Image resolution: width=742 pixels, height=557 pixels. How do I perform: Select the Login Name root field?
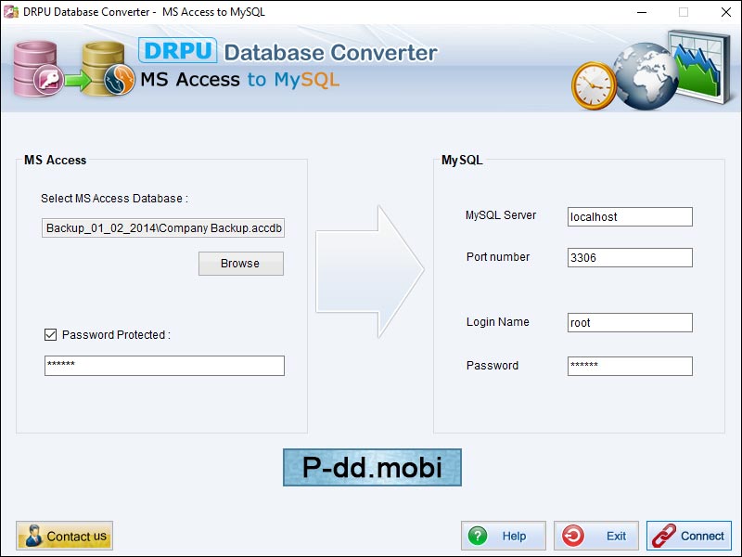pos(630,322)
